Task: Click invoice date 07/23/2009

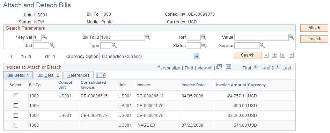Action: click(192, 125)
